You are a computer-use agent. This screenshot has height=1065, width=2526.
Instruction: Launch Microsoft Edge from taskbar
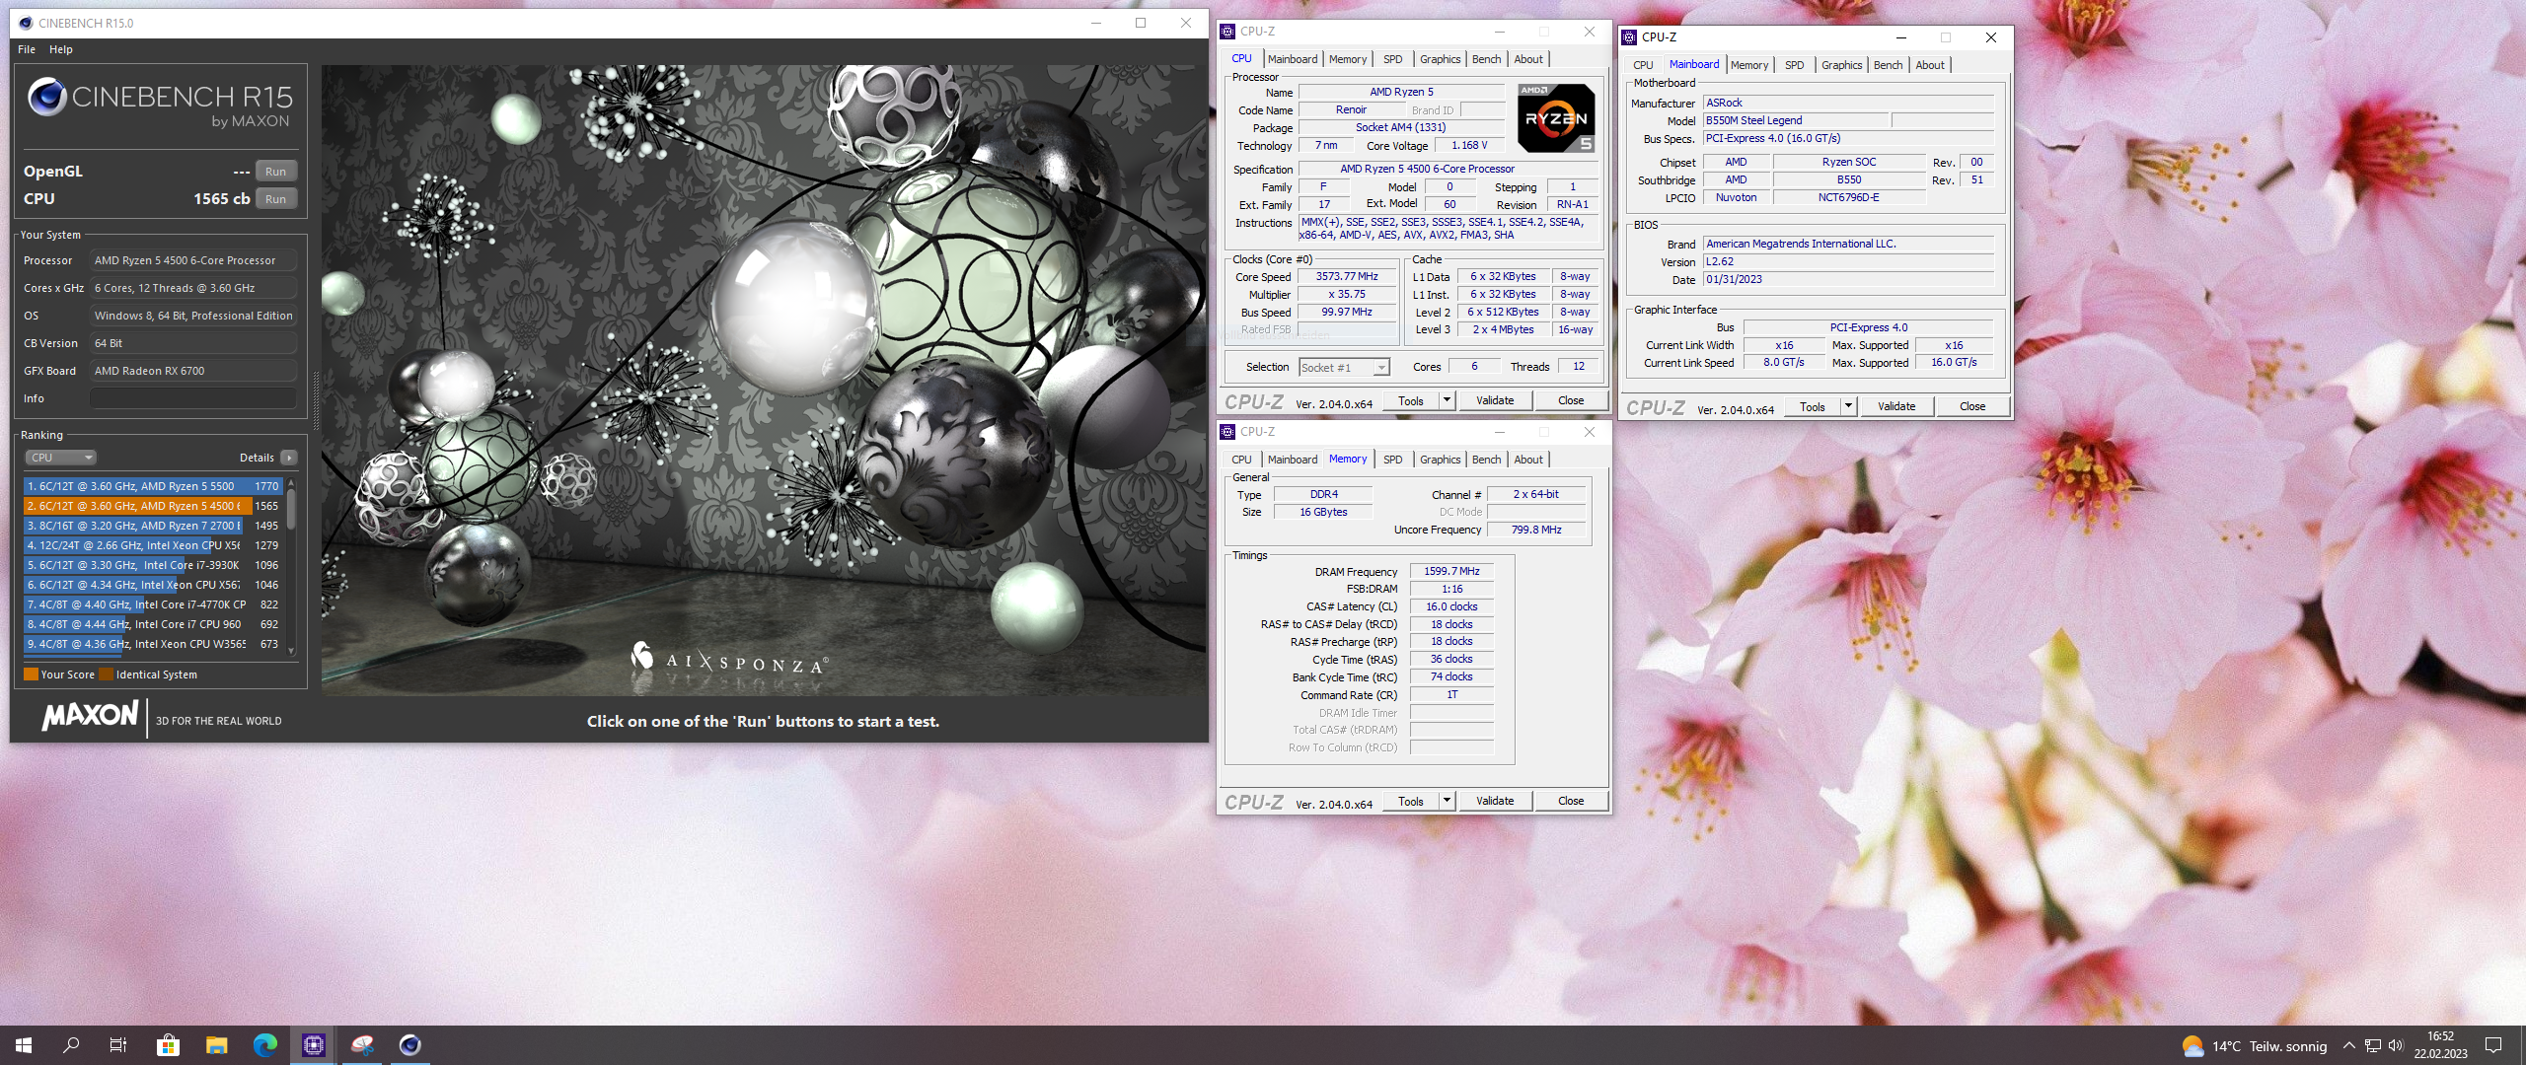(x=264, y=1045)
